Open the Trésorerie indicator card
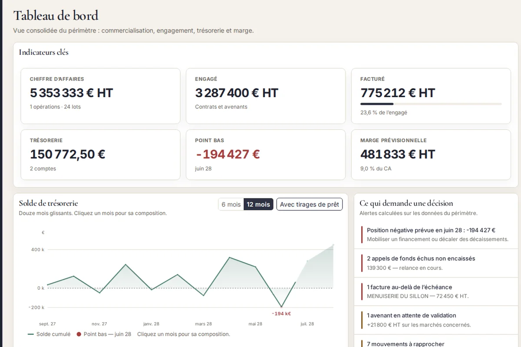This screenshot has height=347, width=521. click(x=100, y=154)
